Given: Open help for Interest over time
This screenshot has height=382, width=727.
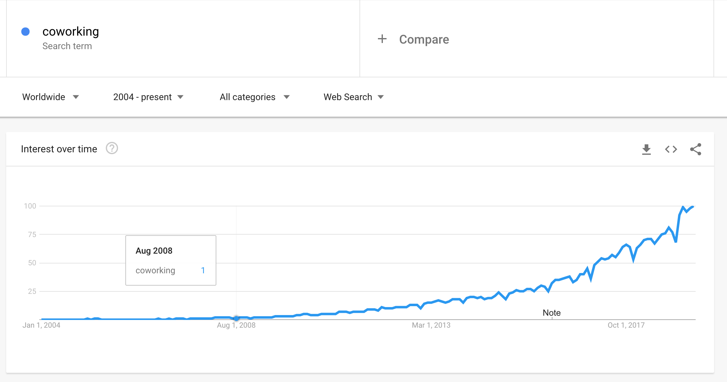Looking at the screenshot, I should (x=112, y=148).
